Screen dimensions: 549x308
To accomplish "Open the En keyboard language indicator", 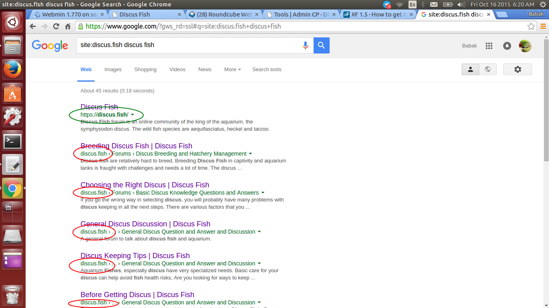I will point(413,4).
